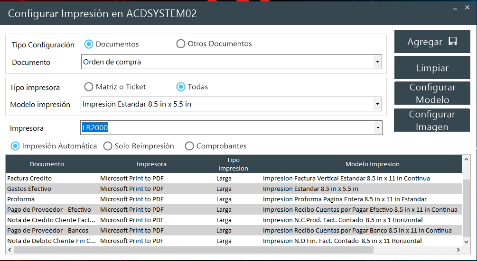
Task: Select the Documentos radio option
Action: coord(89,44)
